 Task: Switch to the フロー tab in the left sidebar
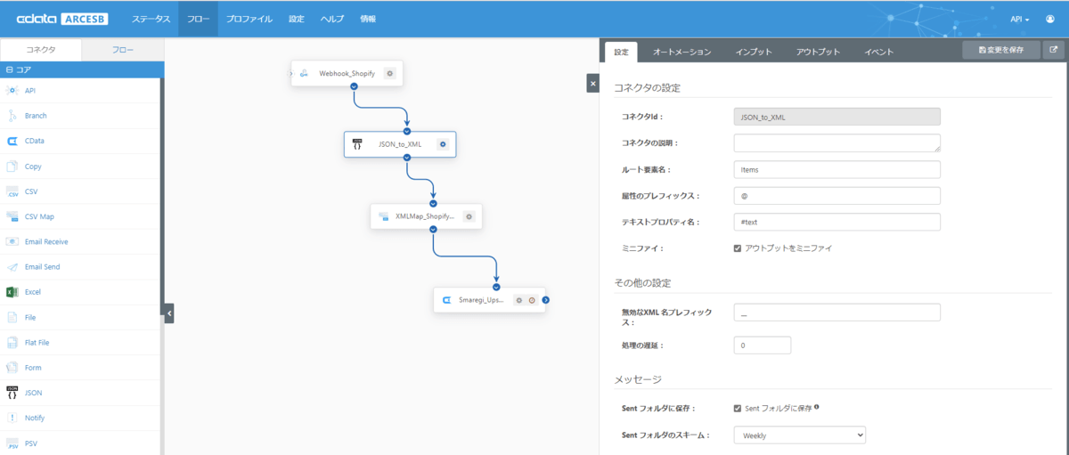(123, 51)
